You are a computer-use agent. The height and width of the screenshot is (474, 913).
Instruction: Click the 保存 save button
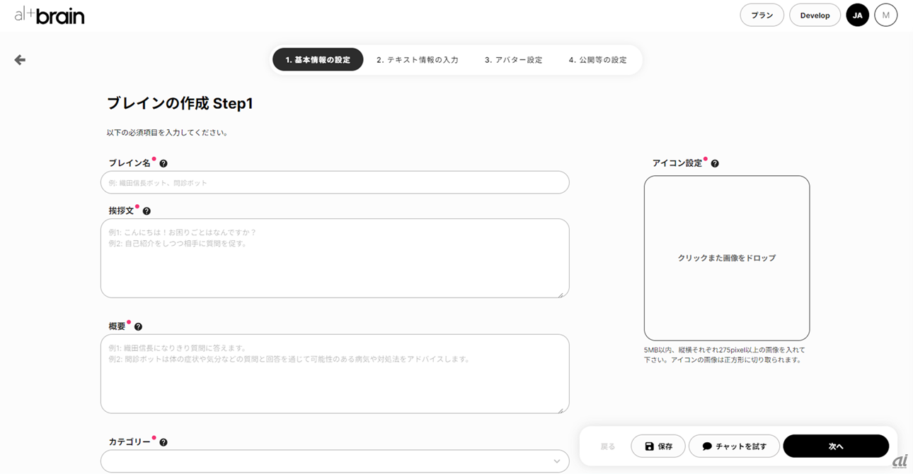[x=658, y=446]
